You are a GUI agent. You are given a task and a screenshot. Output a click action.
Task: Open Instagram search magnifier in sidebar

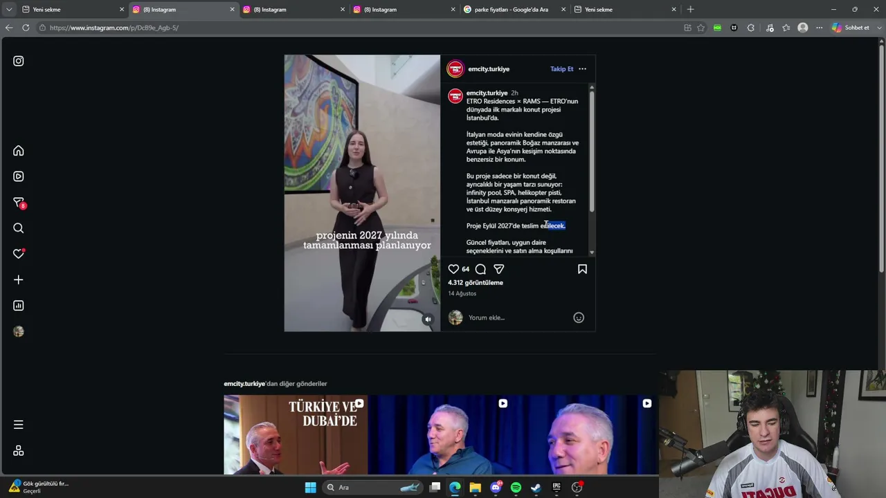[19, 228]
